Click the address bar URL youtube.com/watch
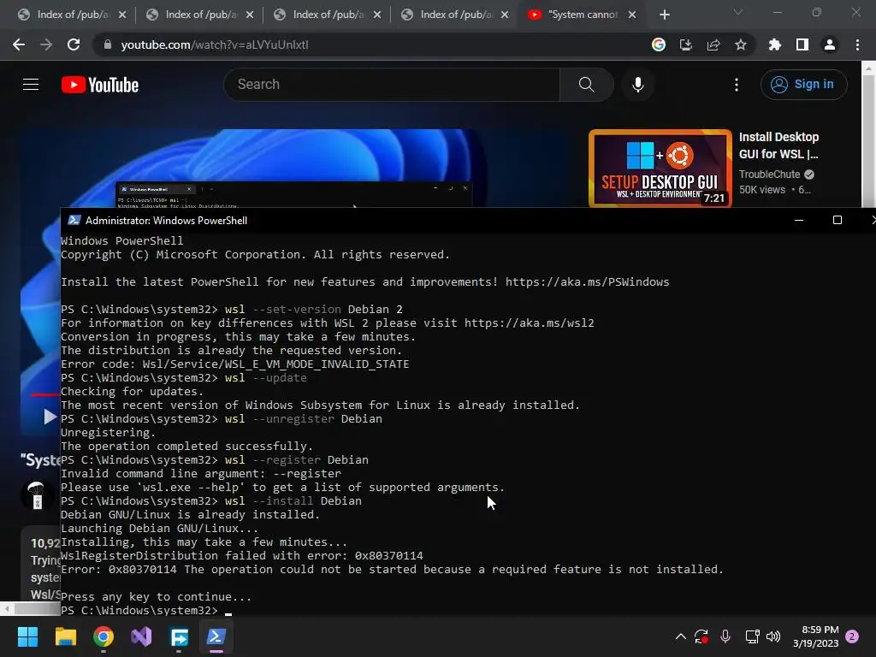Image resolution: width=876 pixels, height=657 pixels. 215,44
